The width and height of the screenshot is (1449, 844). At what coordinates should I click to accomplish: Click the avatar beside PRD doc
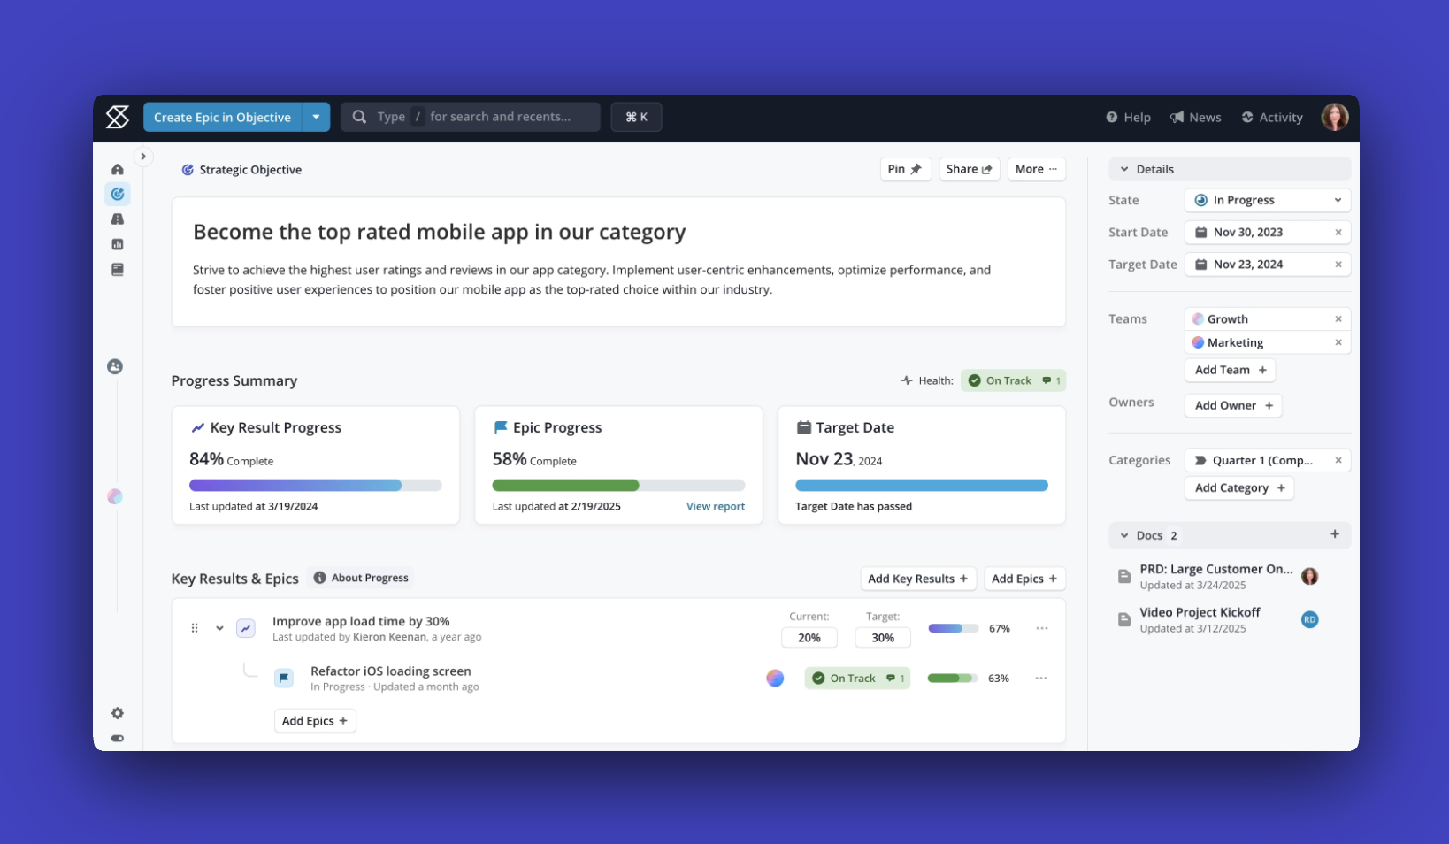click(x=1309, y=576)
